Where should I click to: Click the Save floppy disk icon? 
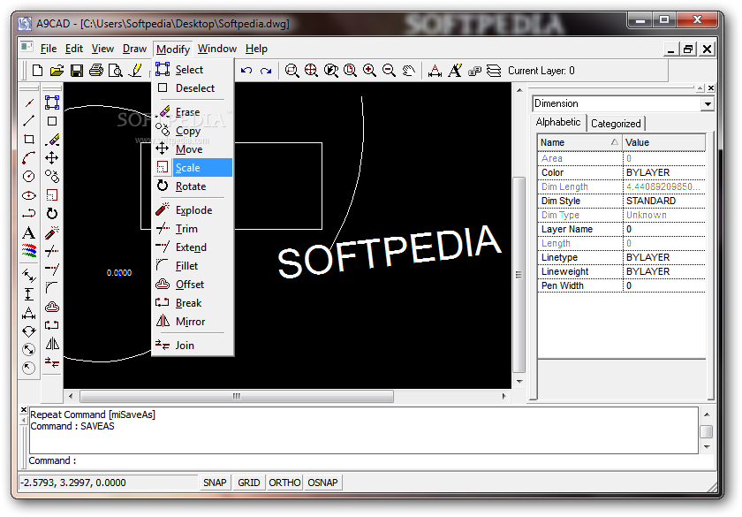77,71
